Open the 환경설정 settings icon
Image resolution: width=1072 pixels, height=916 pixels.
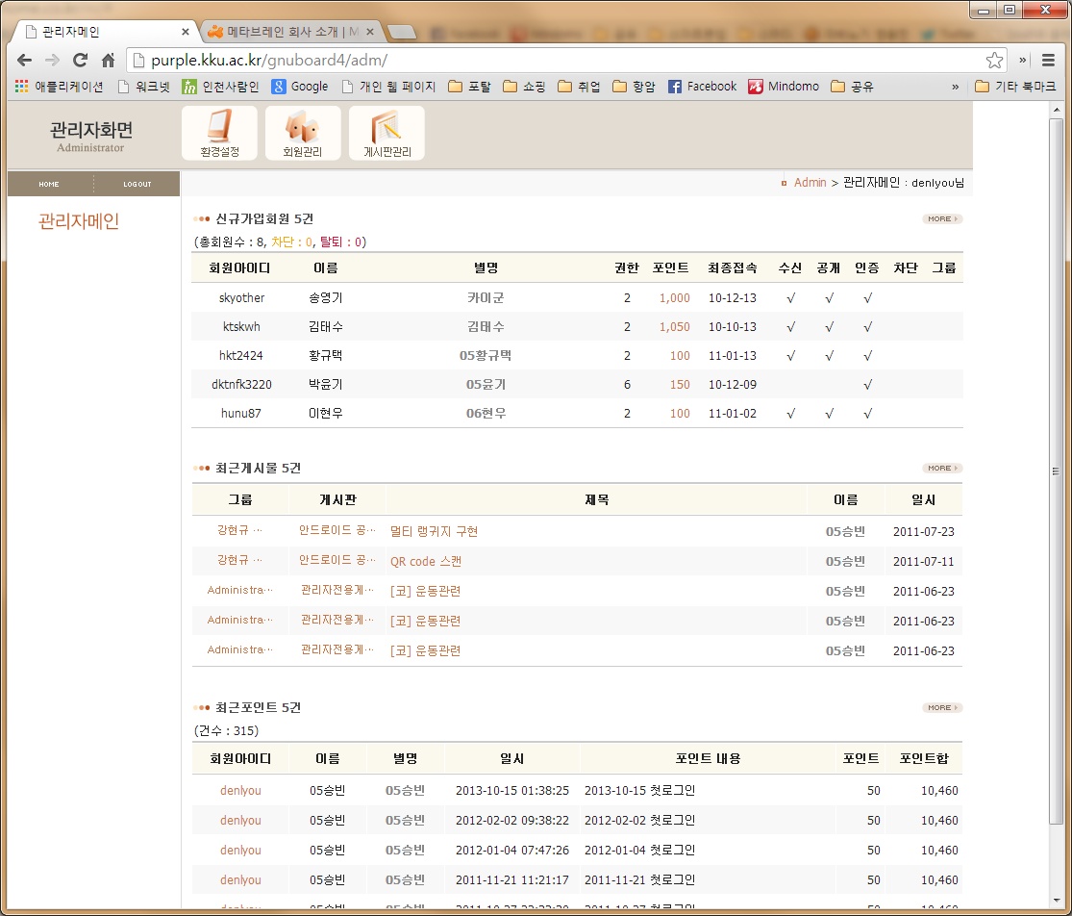(219, 133)
